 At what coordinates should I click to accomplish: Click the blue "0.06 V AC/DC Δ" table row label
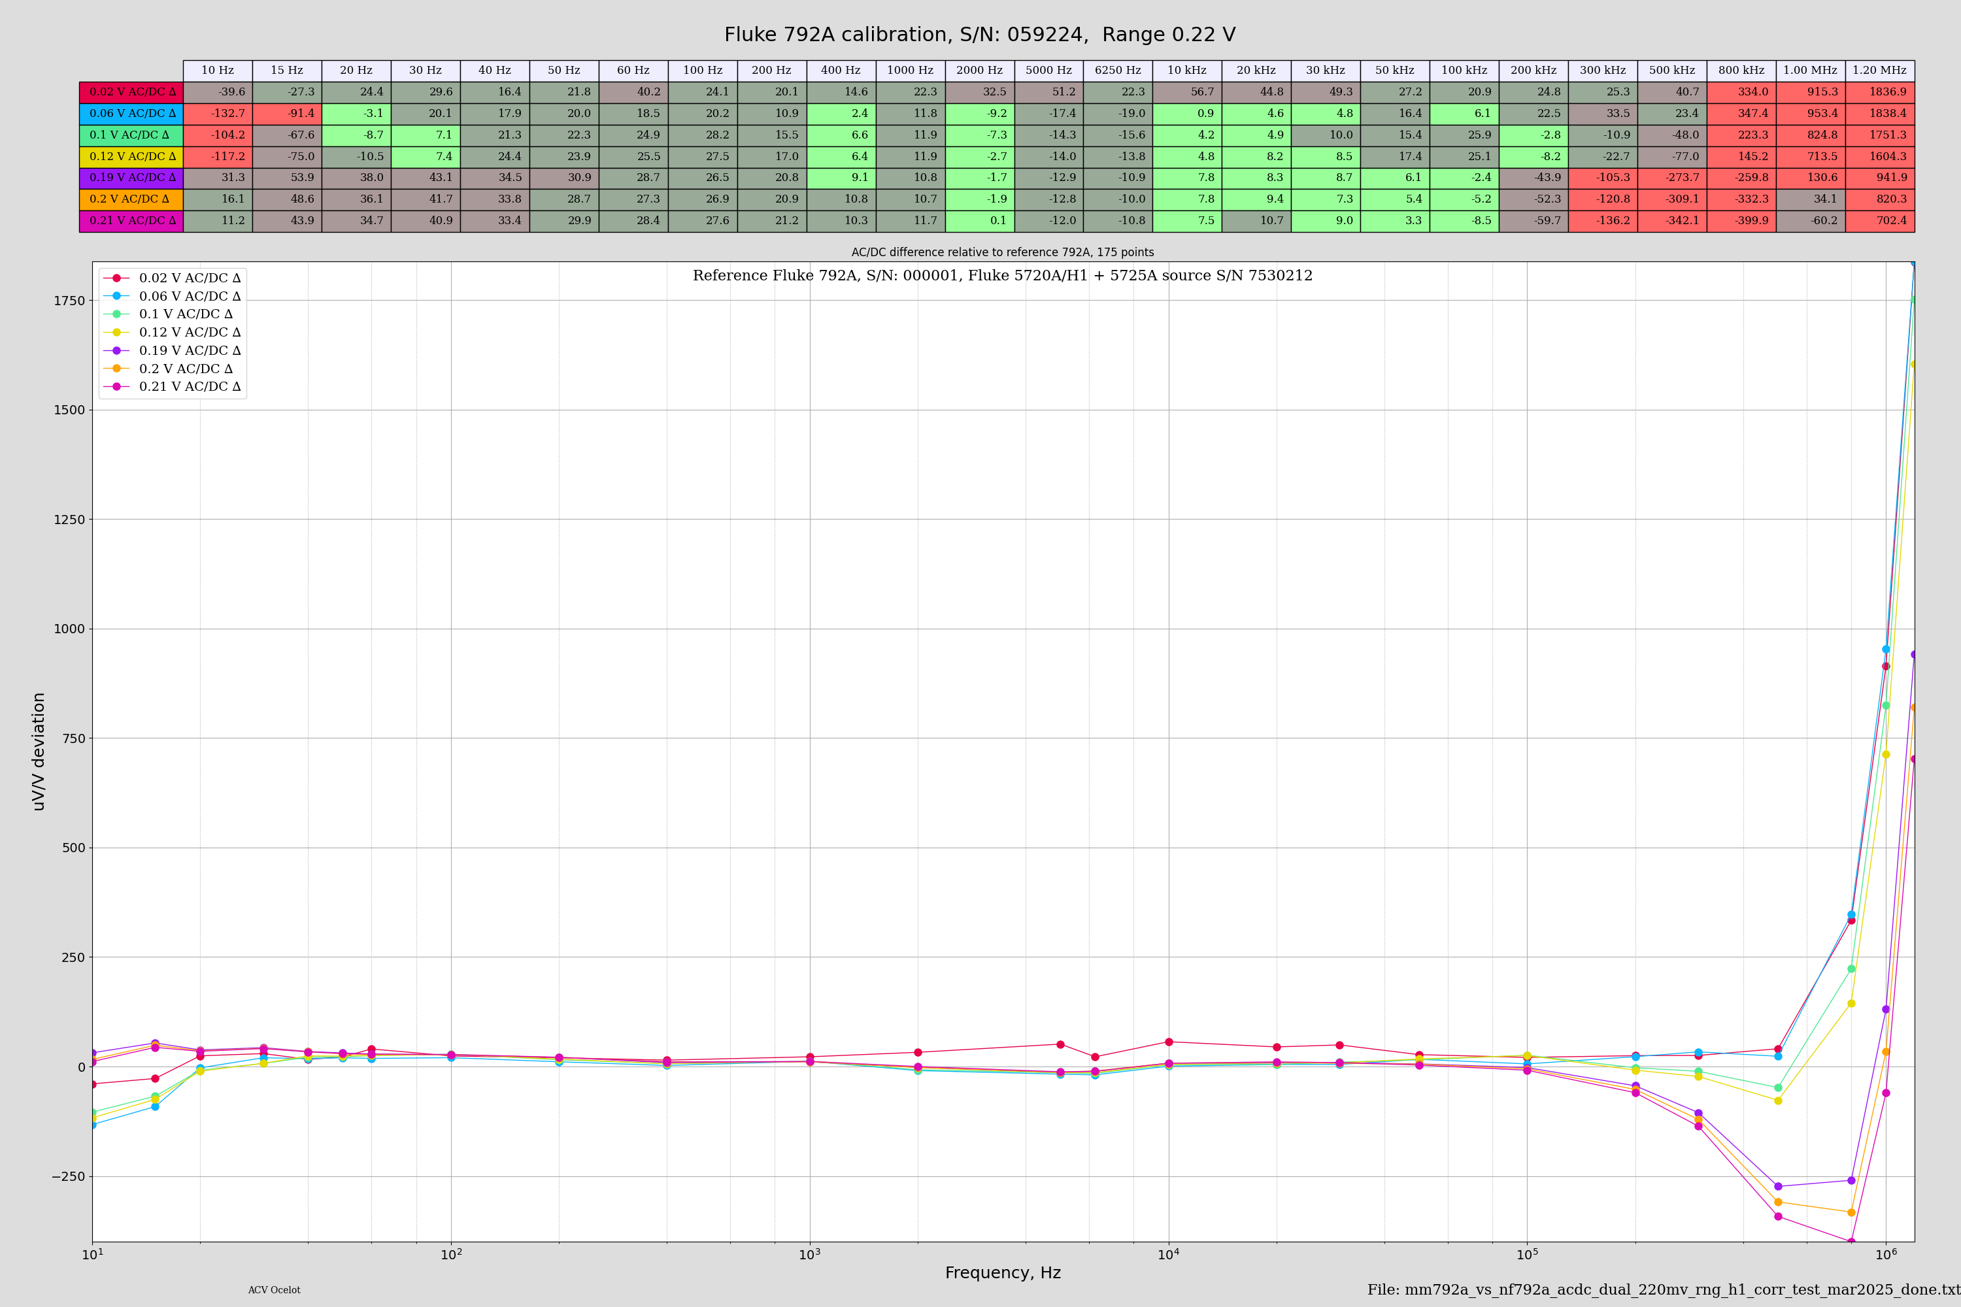[x=132, y=114]
